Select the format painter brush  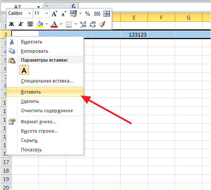point(102,24)
